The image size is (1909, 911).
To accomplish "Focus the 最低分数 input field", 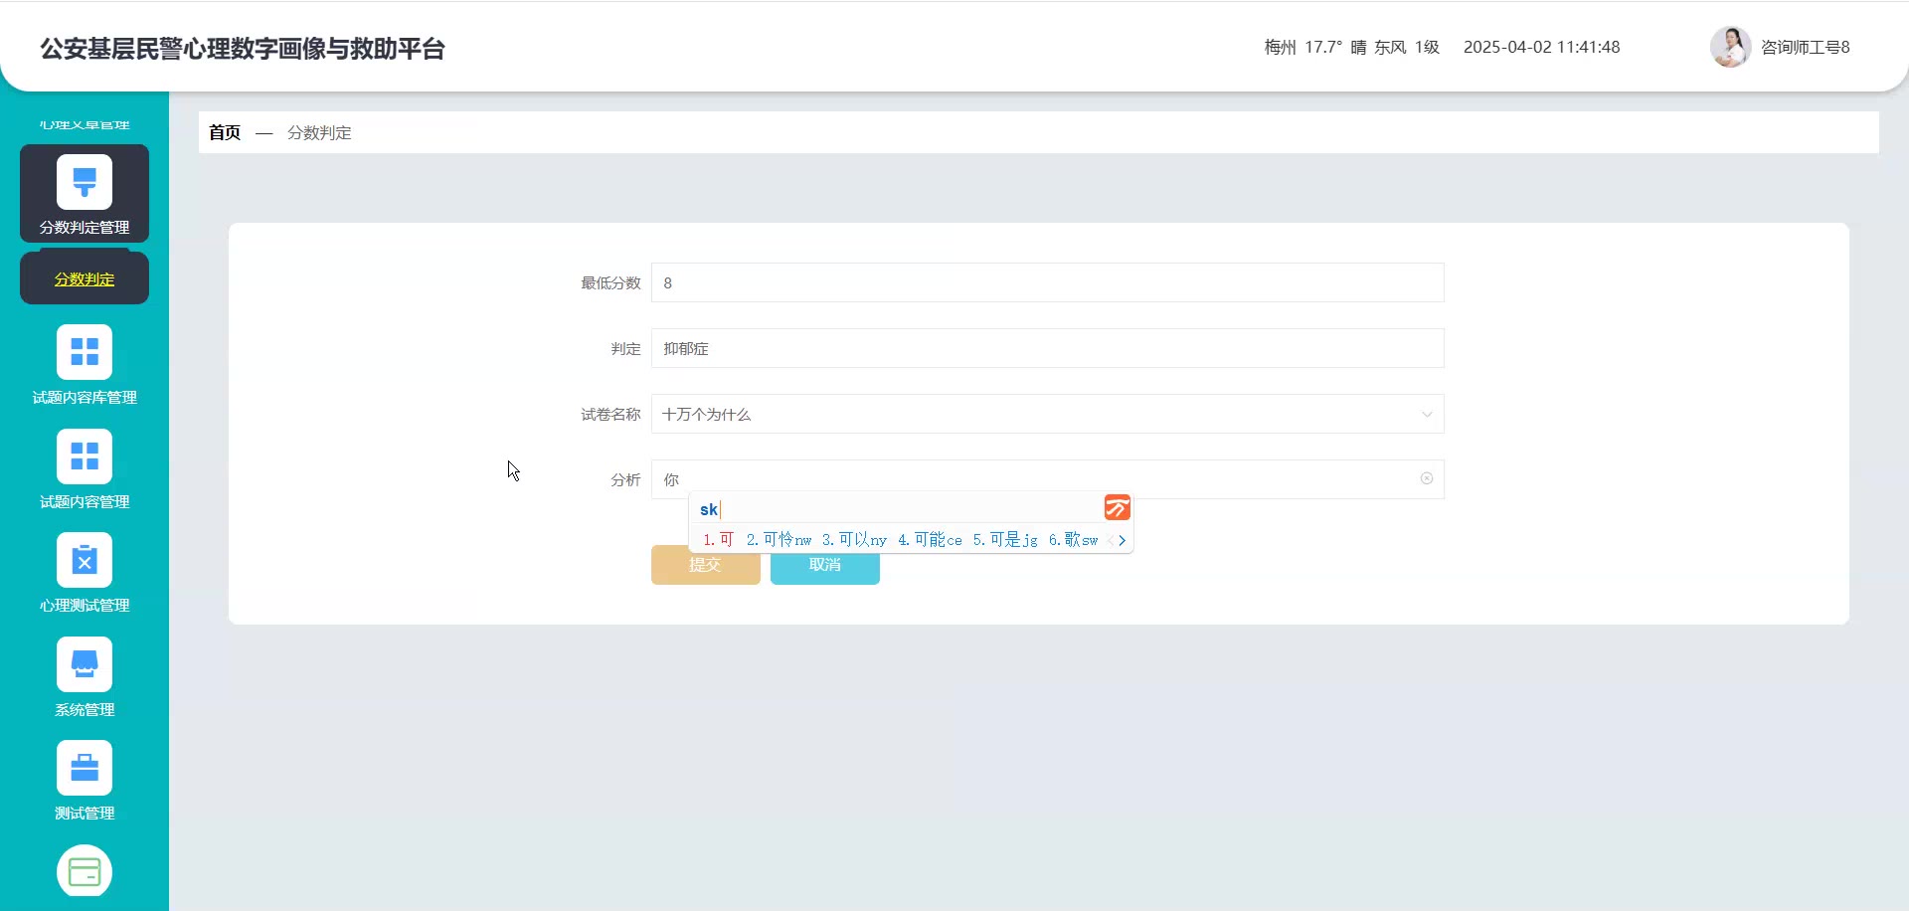I will tap(1047, 282).
